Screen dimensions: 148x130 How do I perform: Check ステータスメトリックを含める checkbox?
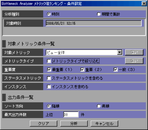(x=49, y=78)
